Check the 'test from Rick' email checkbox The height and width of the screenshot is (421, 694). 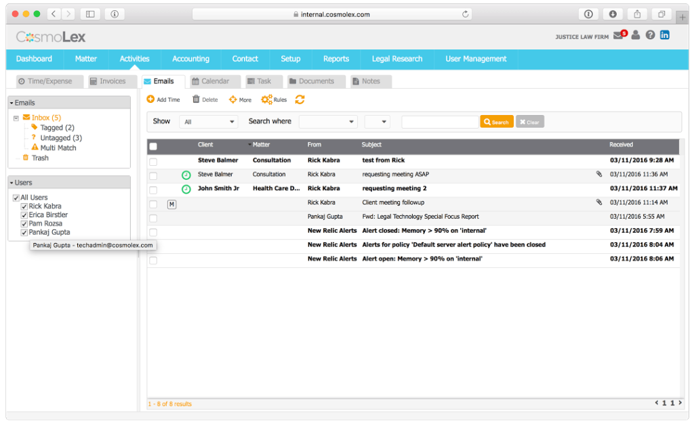(x=153, y=162)
